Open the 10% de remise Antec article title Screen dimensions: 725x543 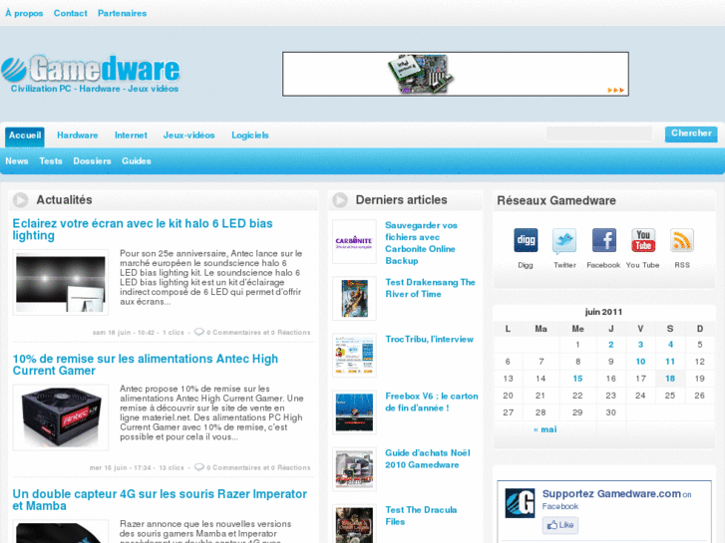146,365
